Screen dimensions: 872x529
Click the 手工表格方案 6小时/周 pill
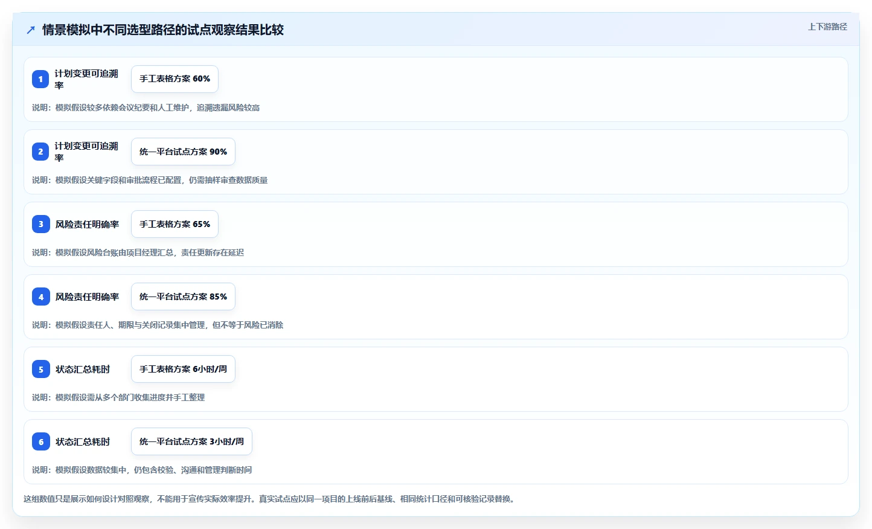point(183,369)
